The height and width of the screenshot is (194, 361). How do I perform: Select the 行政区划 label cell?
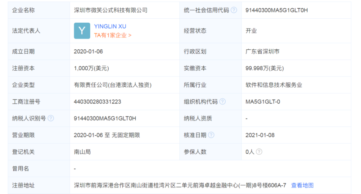[x=210, y=52]
